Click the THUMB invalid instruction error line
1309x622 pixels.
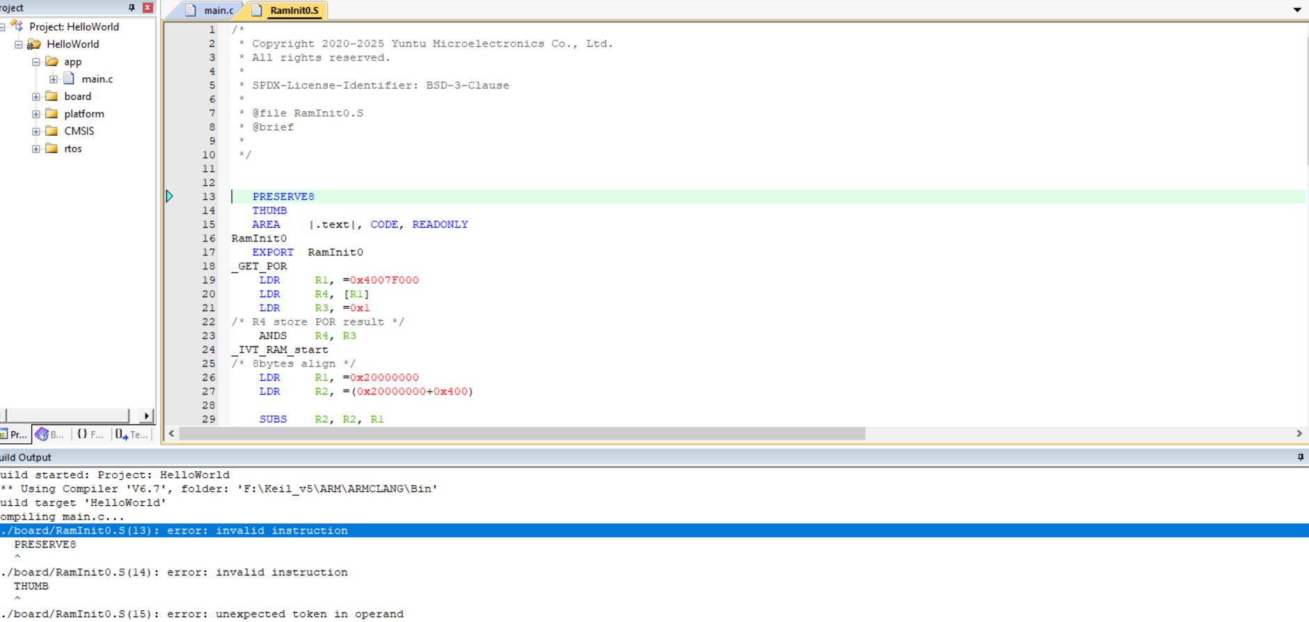(x=174, y=573)
